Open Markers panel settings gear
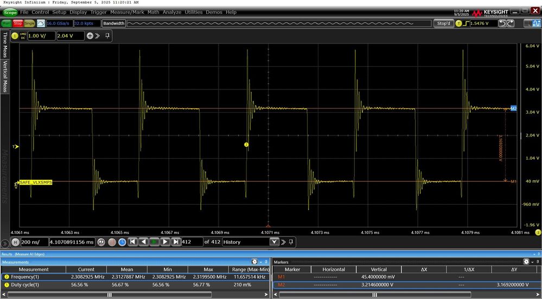This screenshot has width=542, height=299. coord(526,262)
